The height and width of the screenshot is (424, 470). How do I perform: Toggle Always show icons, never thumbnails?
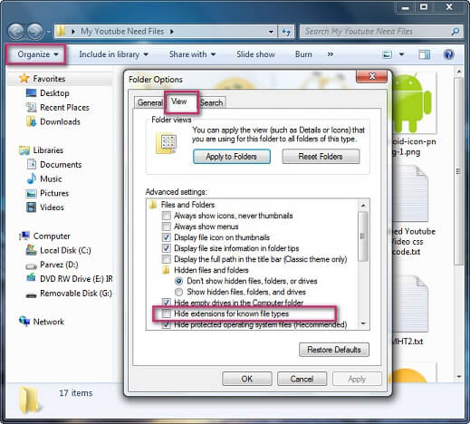click(167, 216)
